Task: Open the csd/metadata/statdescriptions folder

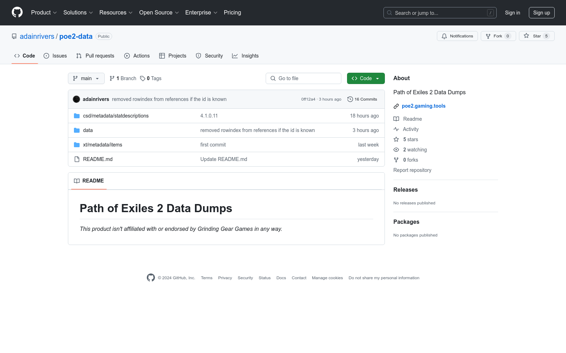Action: 116,116
